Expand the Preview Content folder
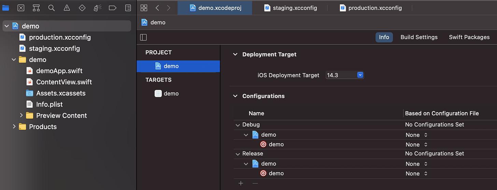Viewport: 497px width, 190px height. click(x=21, y=116)
